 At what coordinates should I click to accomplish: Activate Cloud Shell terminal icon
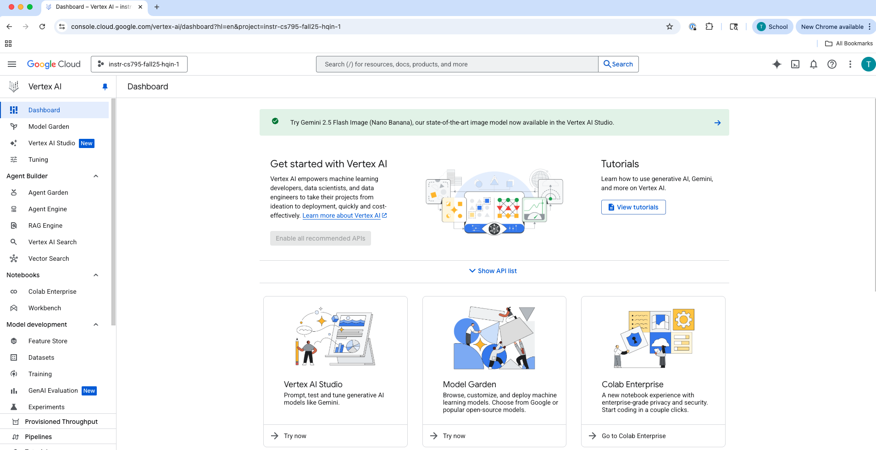(x=795, y=64)
